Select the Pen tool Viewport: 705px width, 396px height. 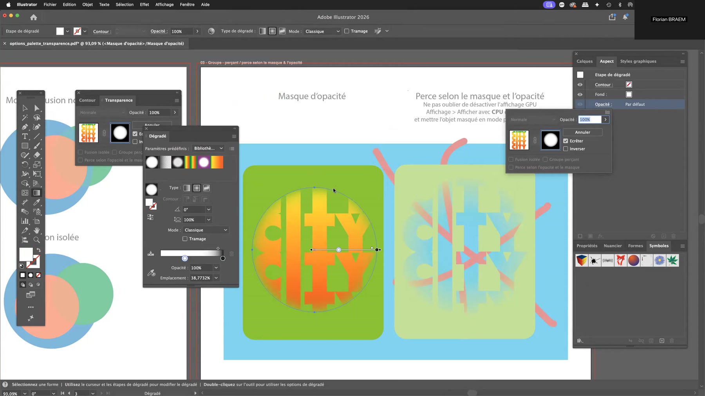(x=25, y=127)
